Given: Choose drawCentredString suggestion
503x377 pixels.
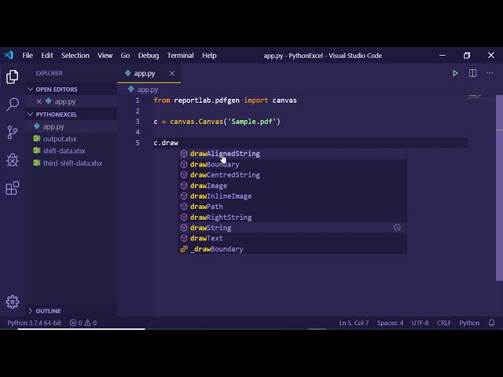Looking at the screenshot, I should coord(292,175).
